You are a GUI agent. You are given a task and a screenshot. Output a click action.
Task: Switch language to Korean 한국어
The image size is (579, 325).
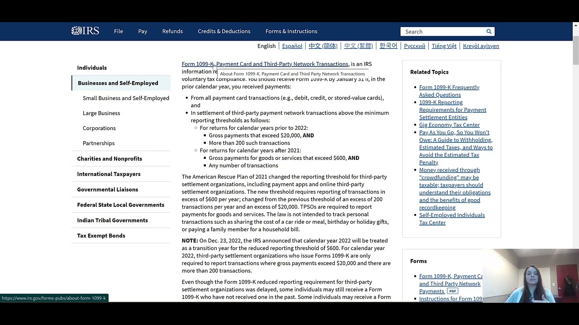point(388,46)
